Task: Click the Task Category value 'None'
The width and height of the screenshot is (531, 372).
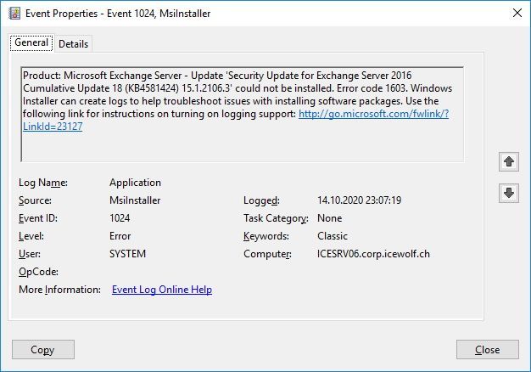Action: pyautogui.click(x=329, y=218)
